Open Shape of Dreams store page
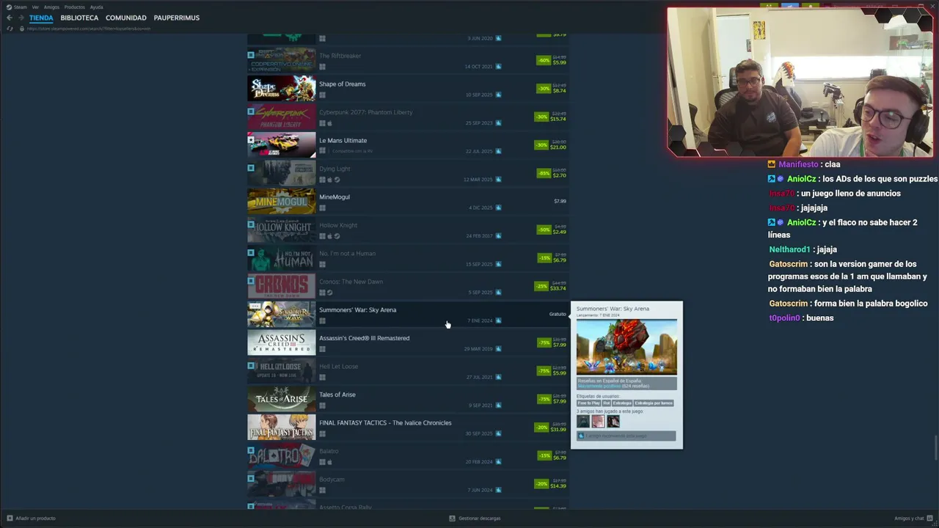Viewport: 939px width, 528px height. tap(342, 84)
